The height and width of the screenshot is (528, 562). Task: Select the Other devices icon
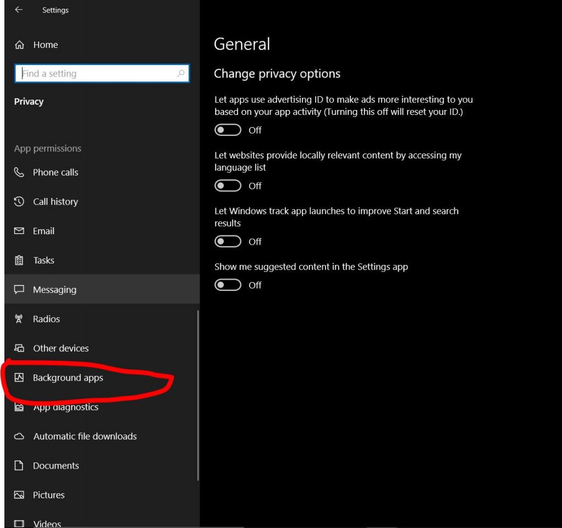point(19,348)
